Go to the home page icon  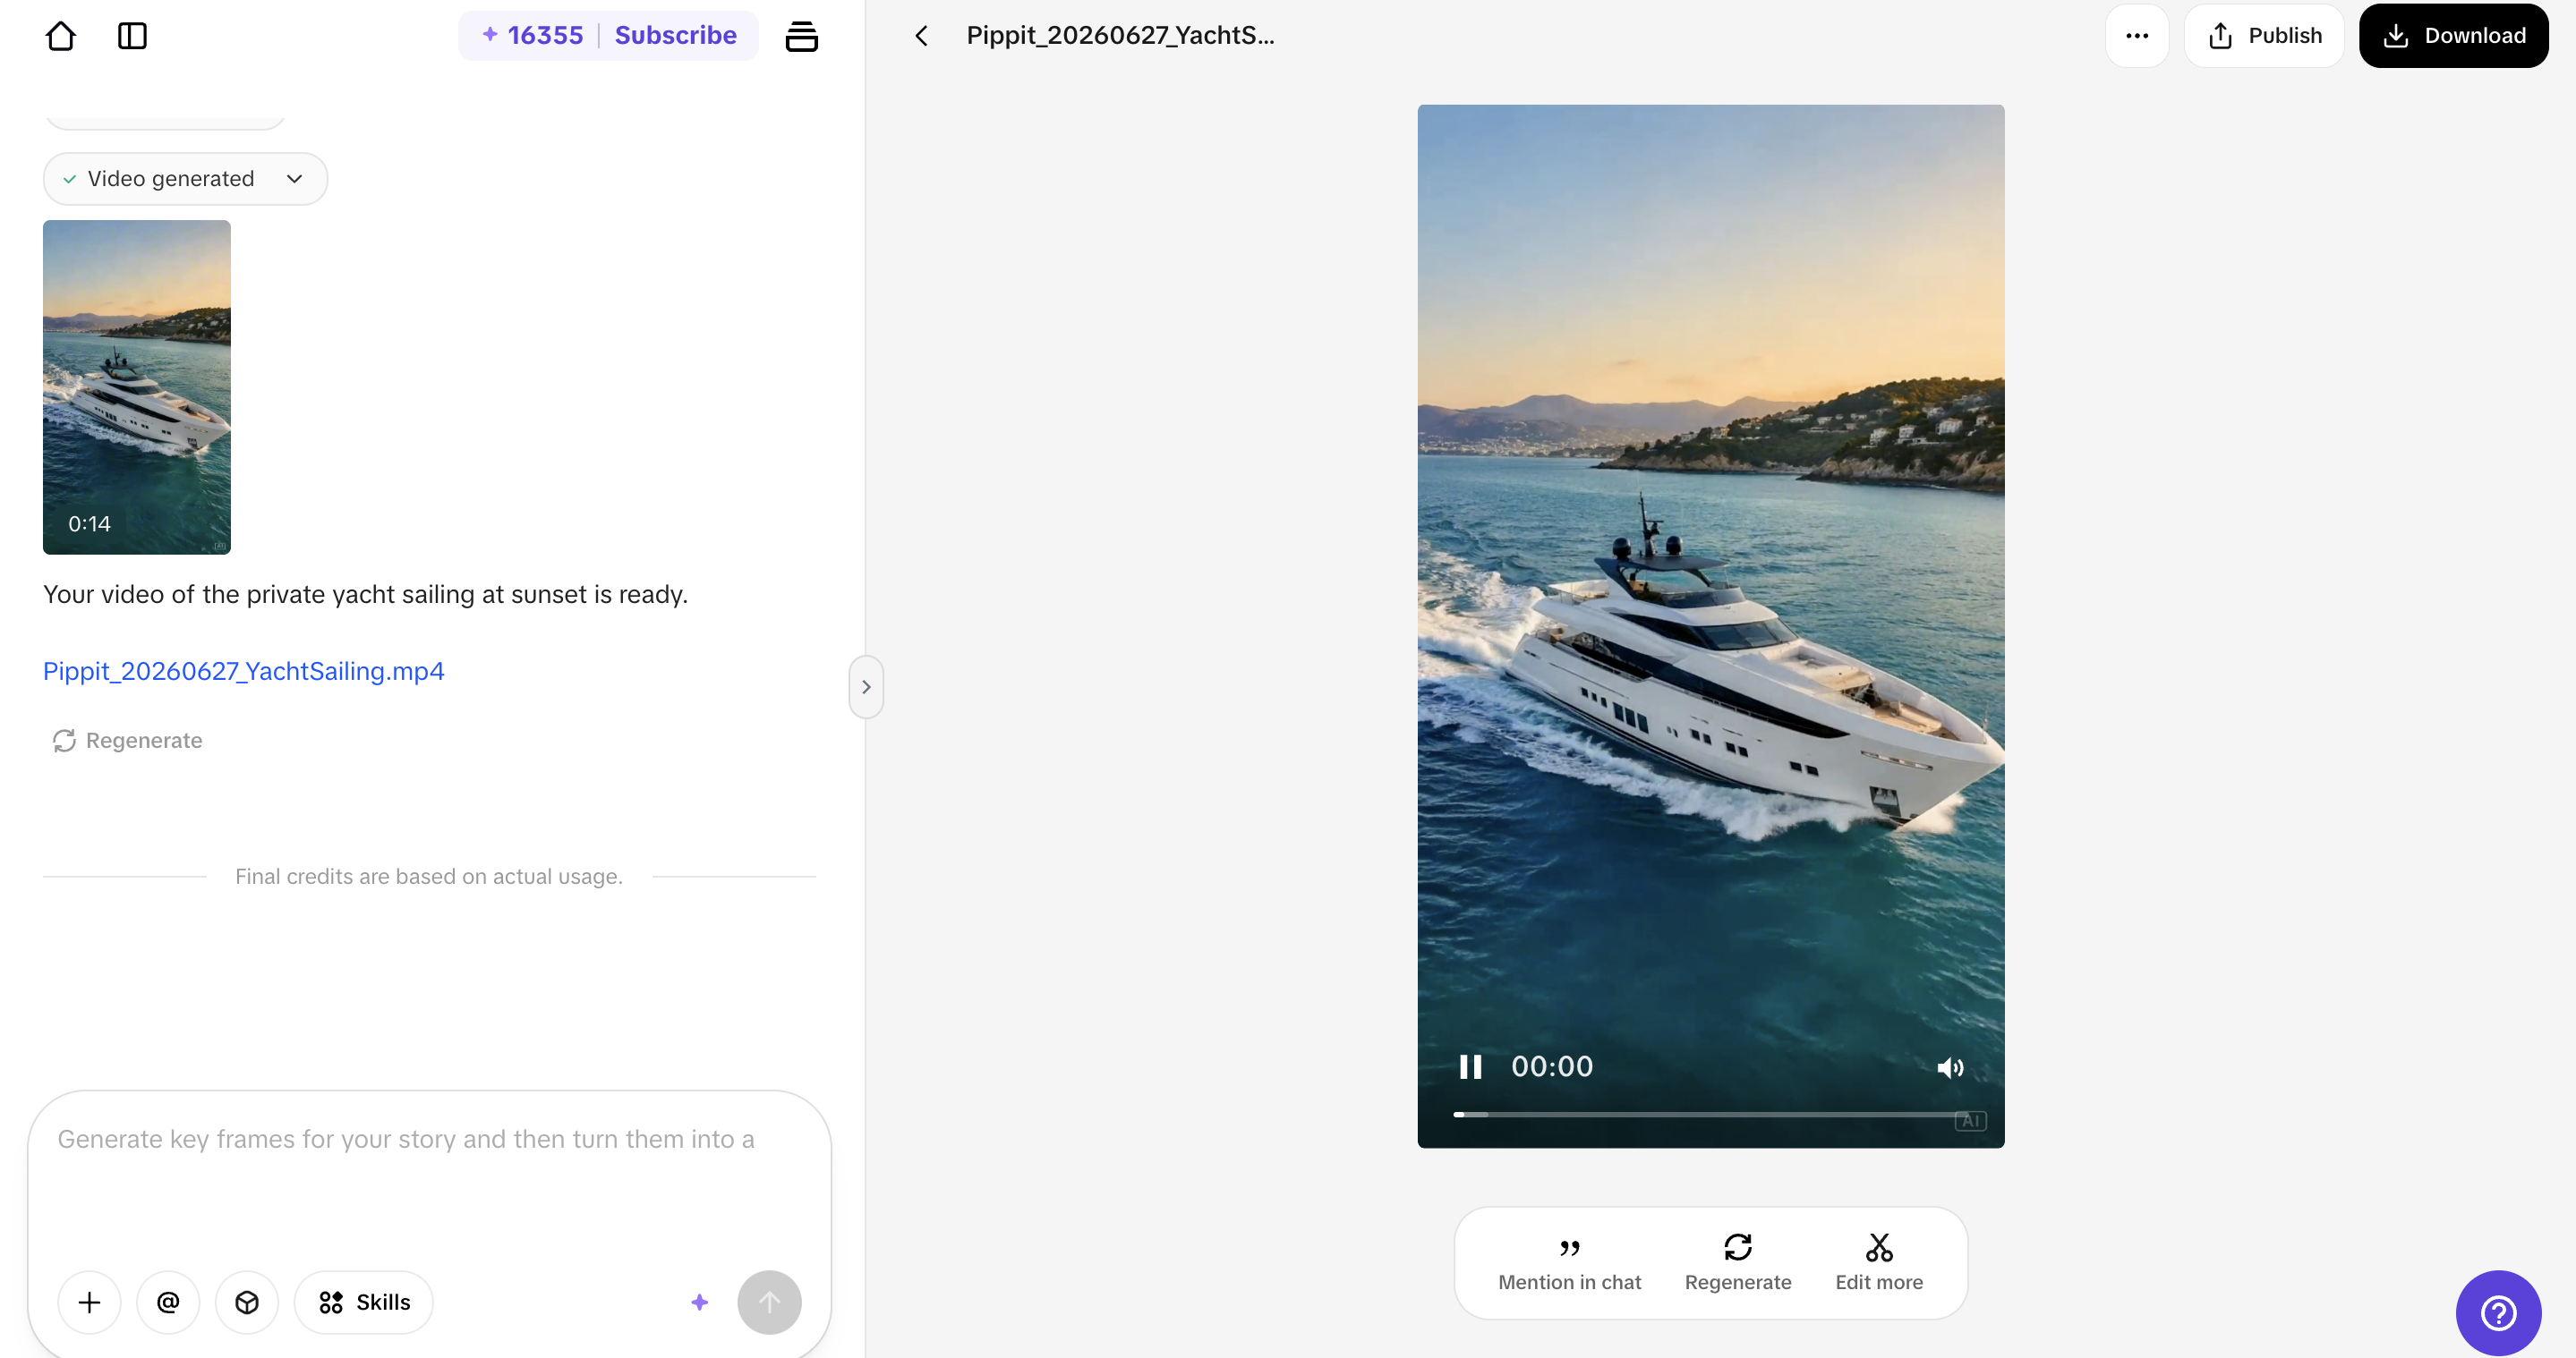(61, 36)
